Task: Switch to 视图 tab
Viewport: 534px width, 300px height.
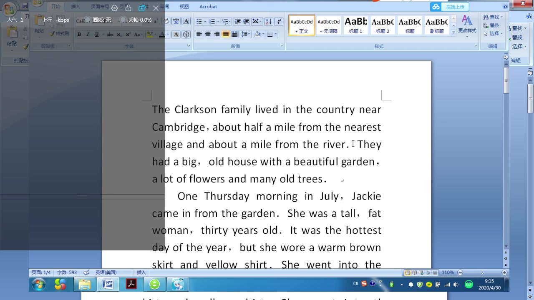Action: 184,7
